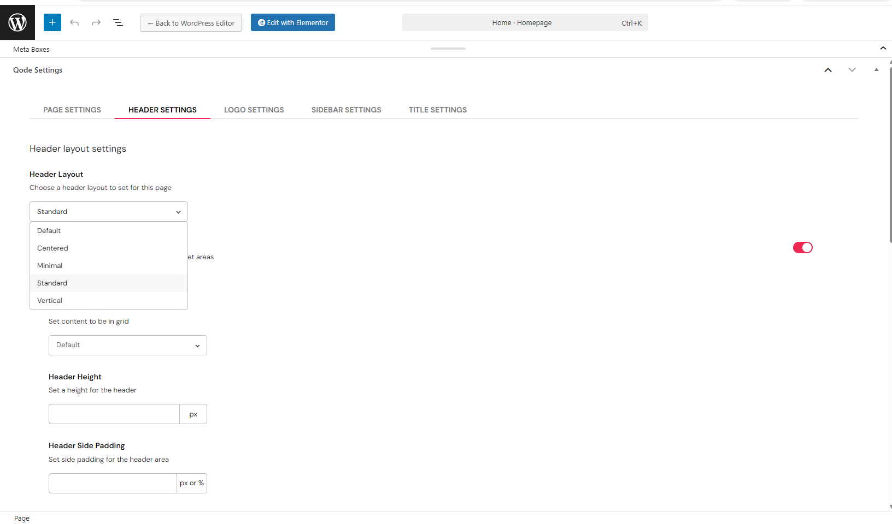The image size is (892, 524).
Task: Click the px unit label for Header Height
Action: (x=193, y=414)
